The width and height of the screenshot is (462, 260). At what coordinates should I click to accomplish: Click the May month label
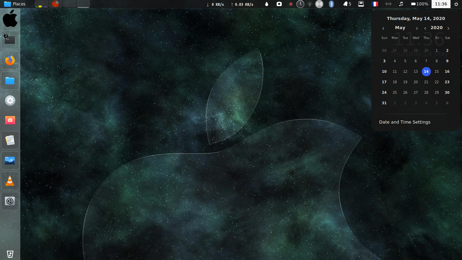(400, 28)
